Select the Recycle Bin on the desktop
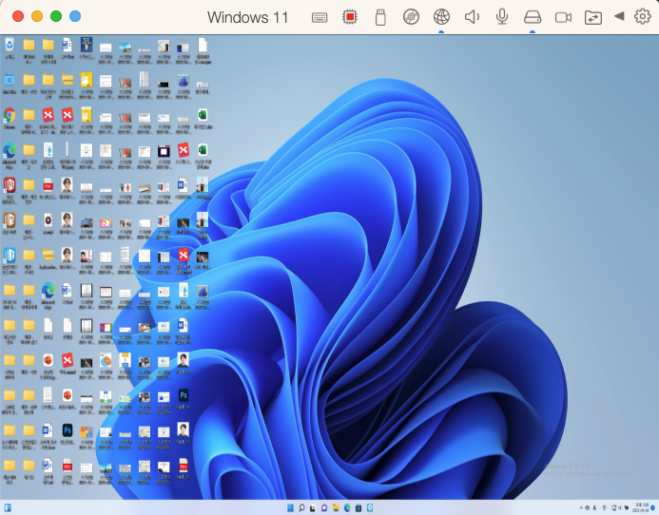This screenshot has height=515, width=659. point(10,49)
